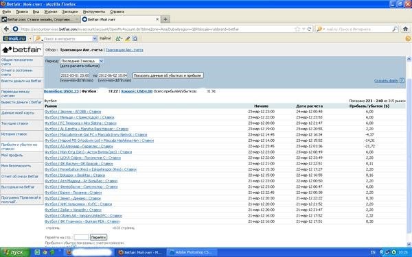Screen dimensions: 412x257
Task: Go back using the browser back arrow
Action: coord(6,29)
